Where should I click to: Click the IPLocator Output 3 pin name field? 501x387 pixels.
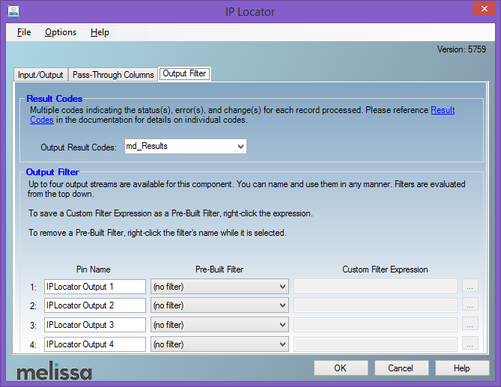pos(94,325)
